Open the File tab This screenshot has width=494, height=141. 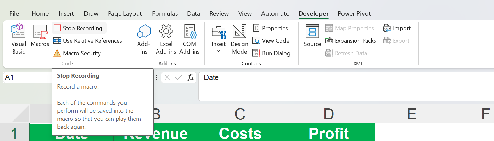pos(14,13)
